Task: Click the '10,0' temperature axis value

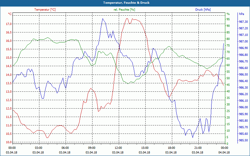Action: [9, 142]
